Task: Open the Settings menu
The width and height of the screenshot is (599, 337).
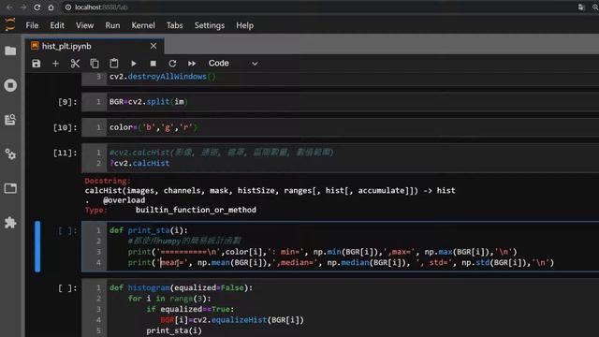Action: (x=210, y=25)
